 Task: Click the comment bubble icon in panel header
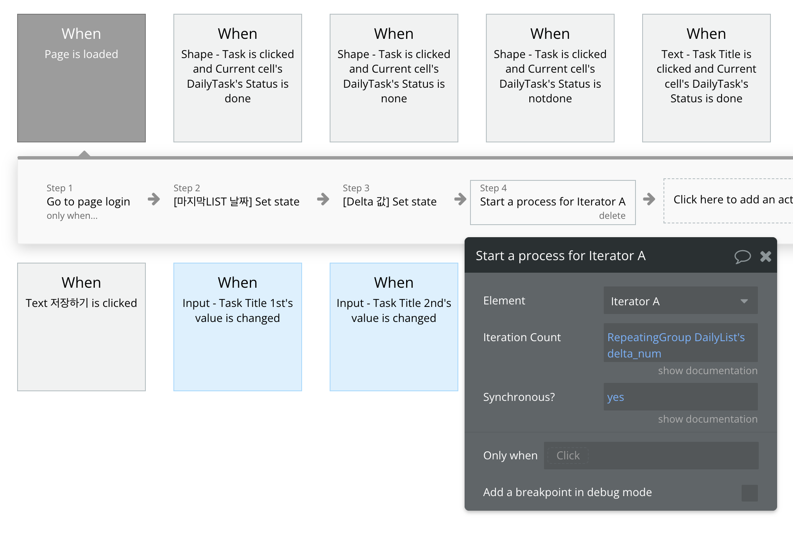pyautogui.click(x=742, y=256)
